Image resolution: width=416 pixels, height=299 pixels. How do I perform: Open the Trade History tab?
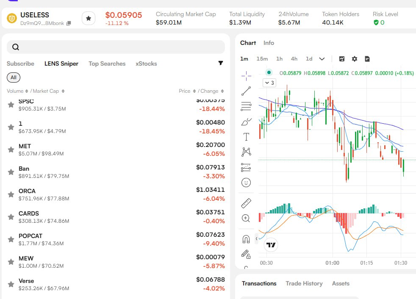(304, 284)
